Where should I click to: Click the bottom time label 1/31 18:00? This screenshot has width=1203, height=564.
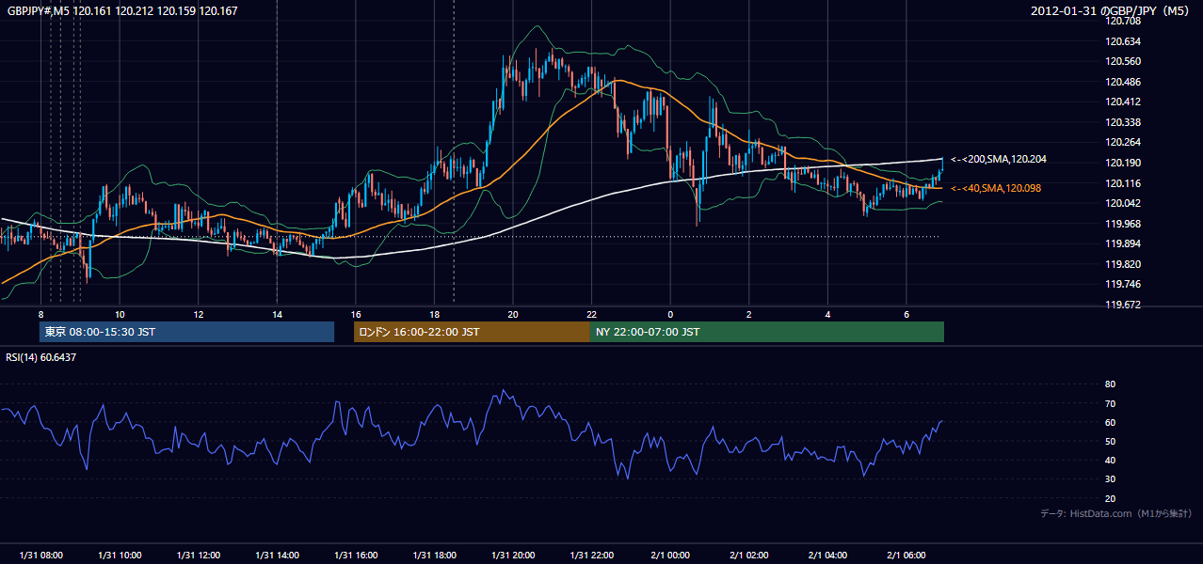click(x=434, y=556)
